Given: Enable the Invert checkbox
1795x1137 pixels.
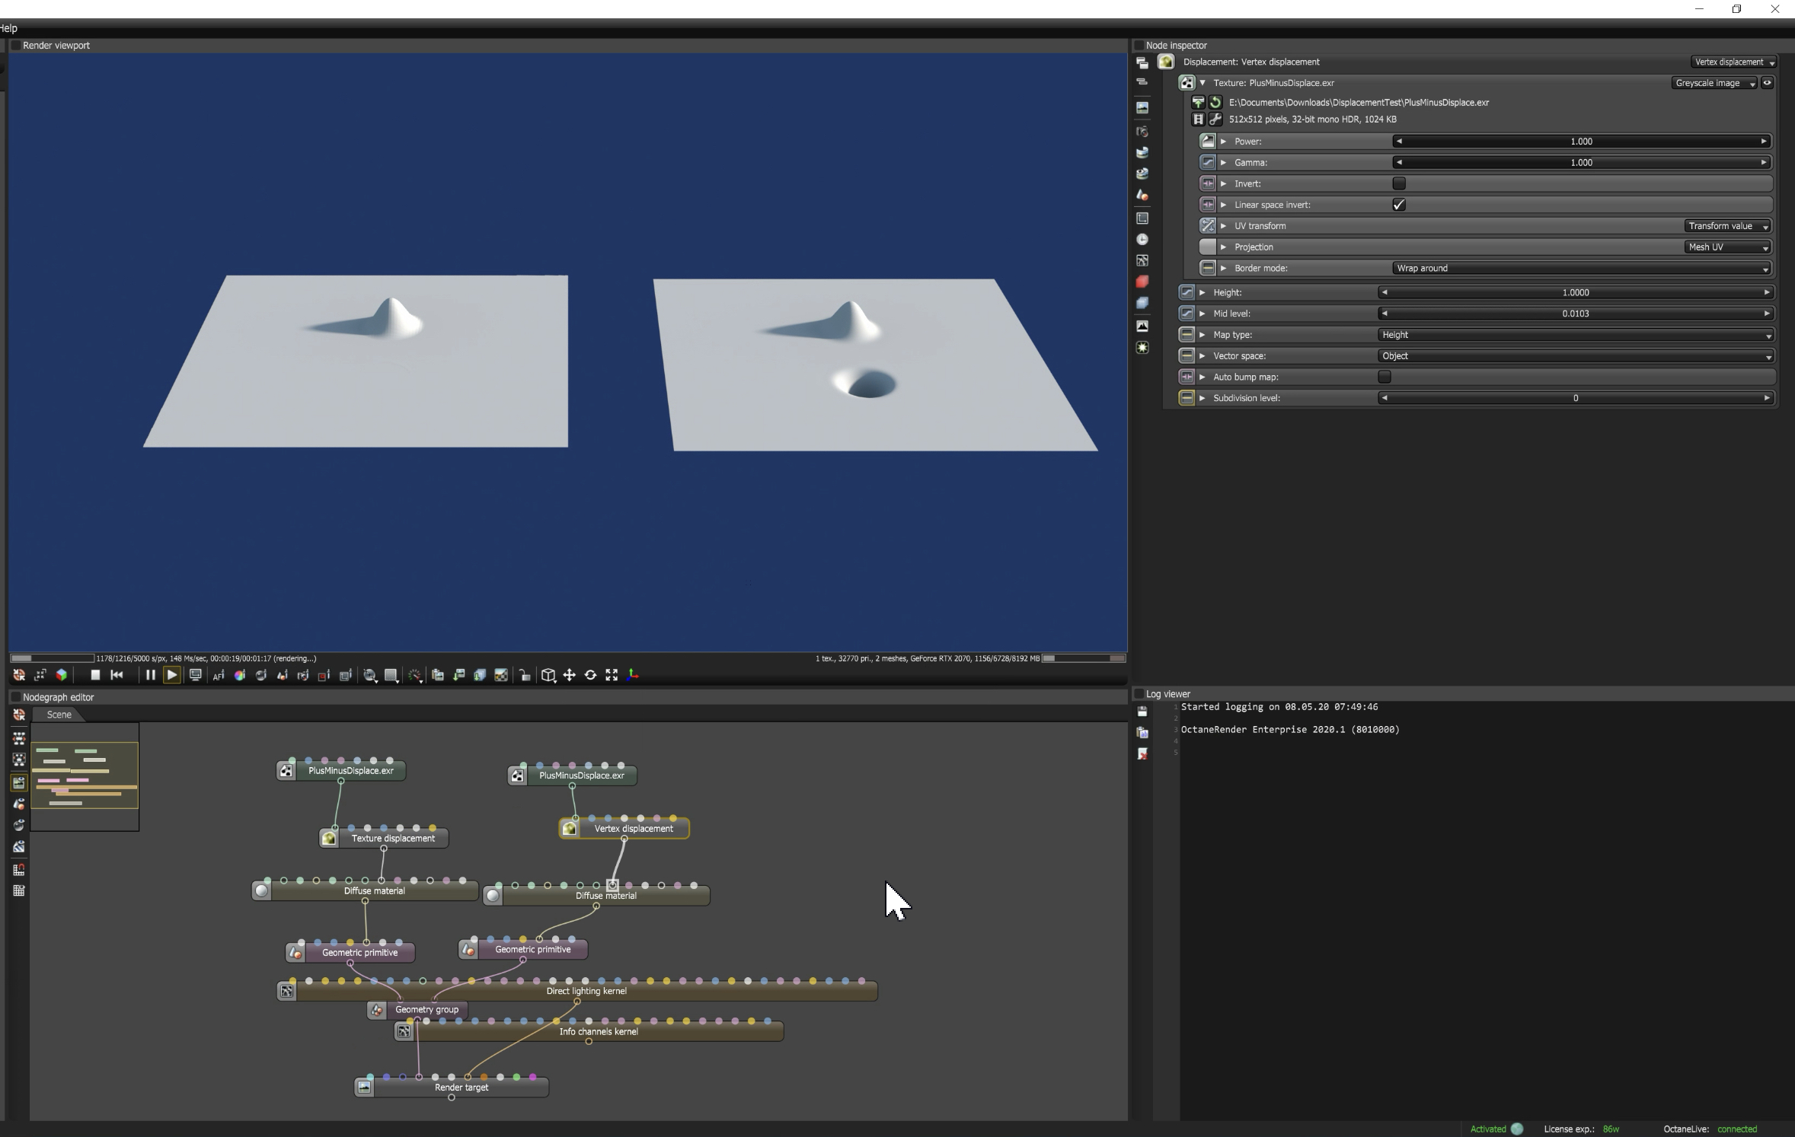Looking at the screenshot, I should click(1398, 183).
